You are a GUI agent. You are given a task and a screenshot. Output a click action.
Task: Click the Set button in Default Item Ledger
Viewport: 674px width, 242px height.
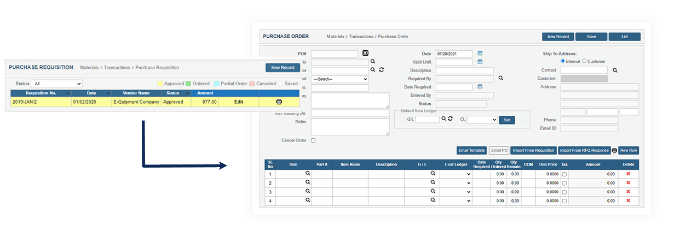(x=506, y=120)
